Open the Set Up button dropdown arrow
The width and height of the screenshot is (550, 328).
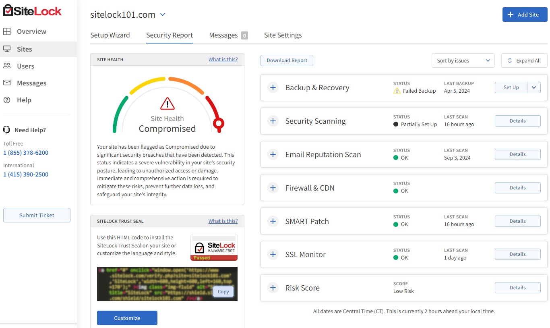[534, 87]
